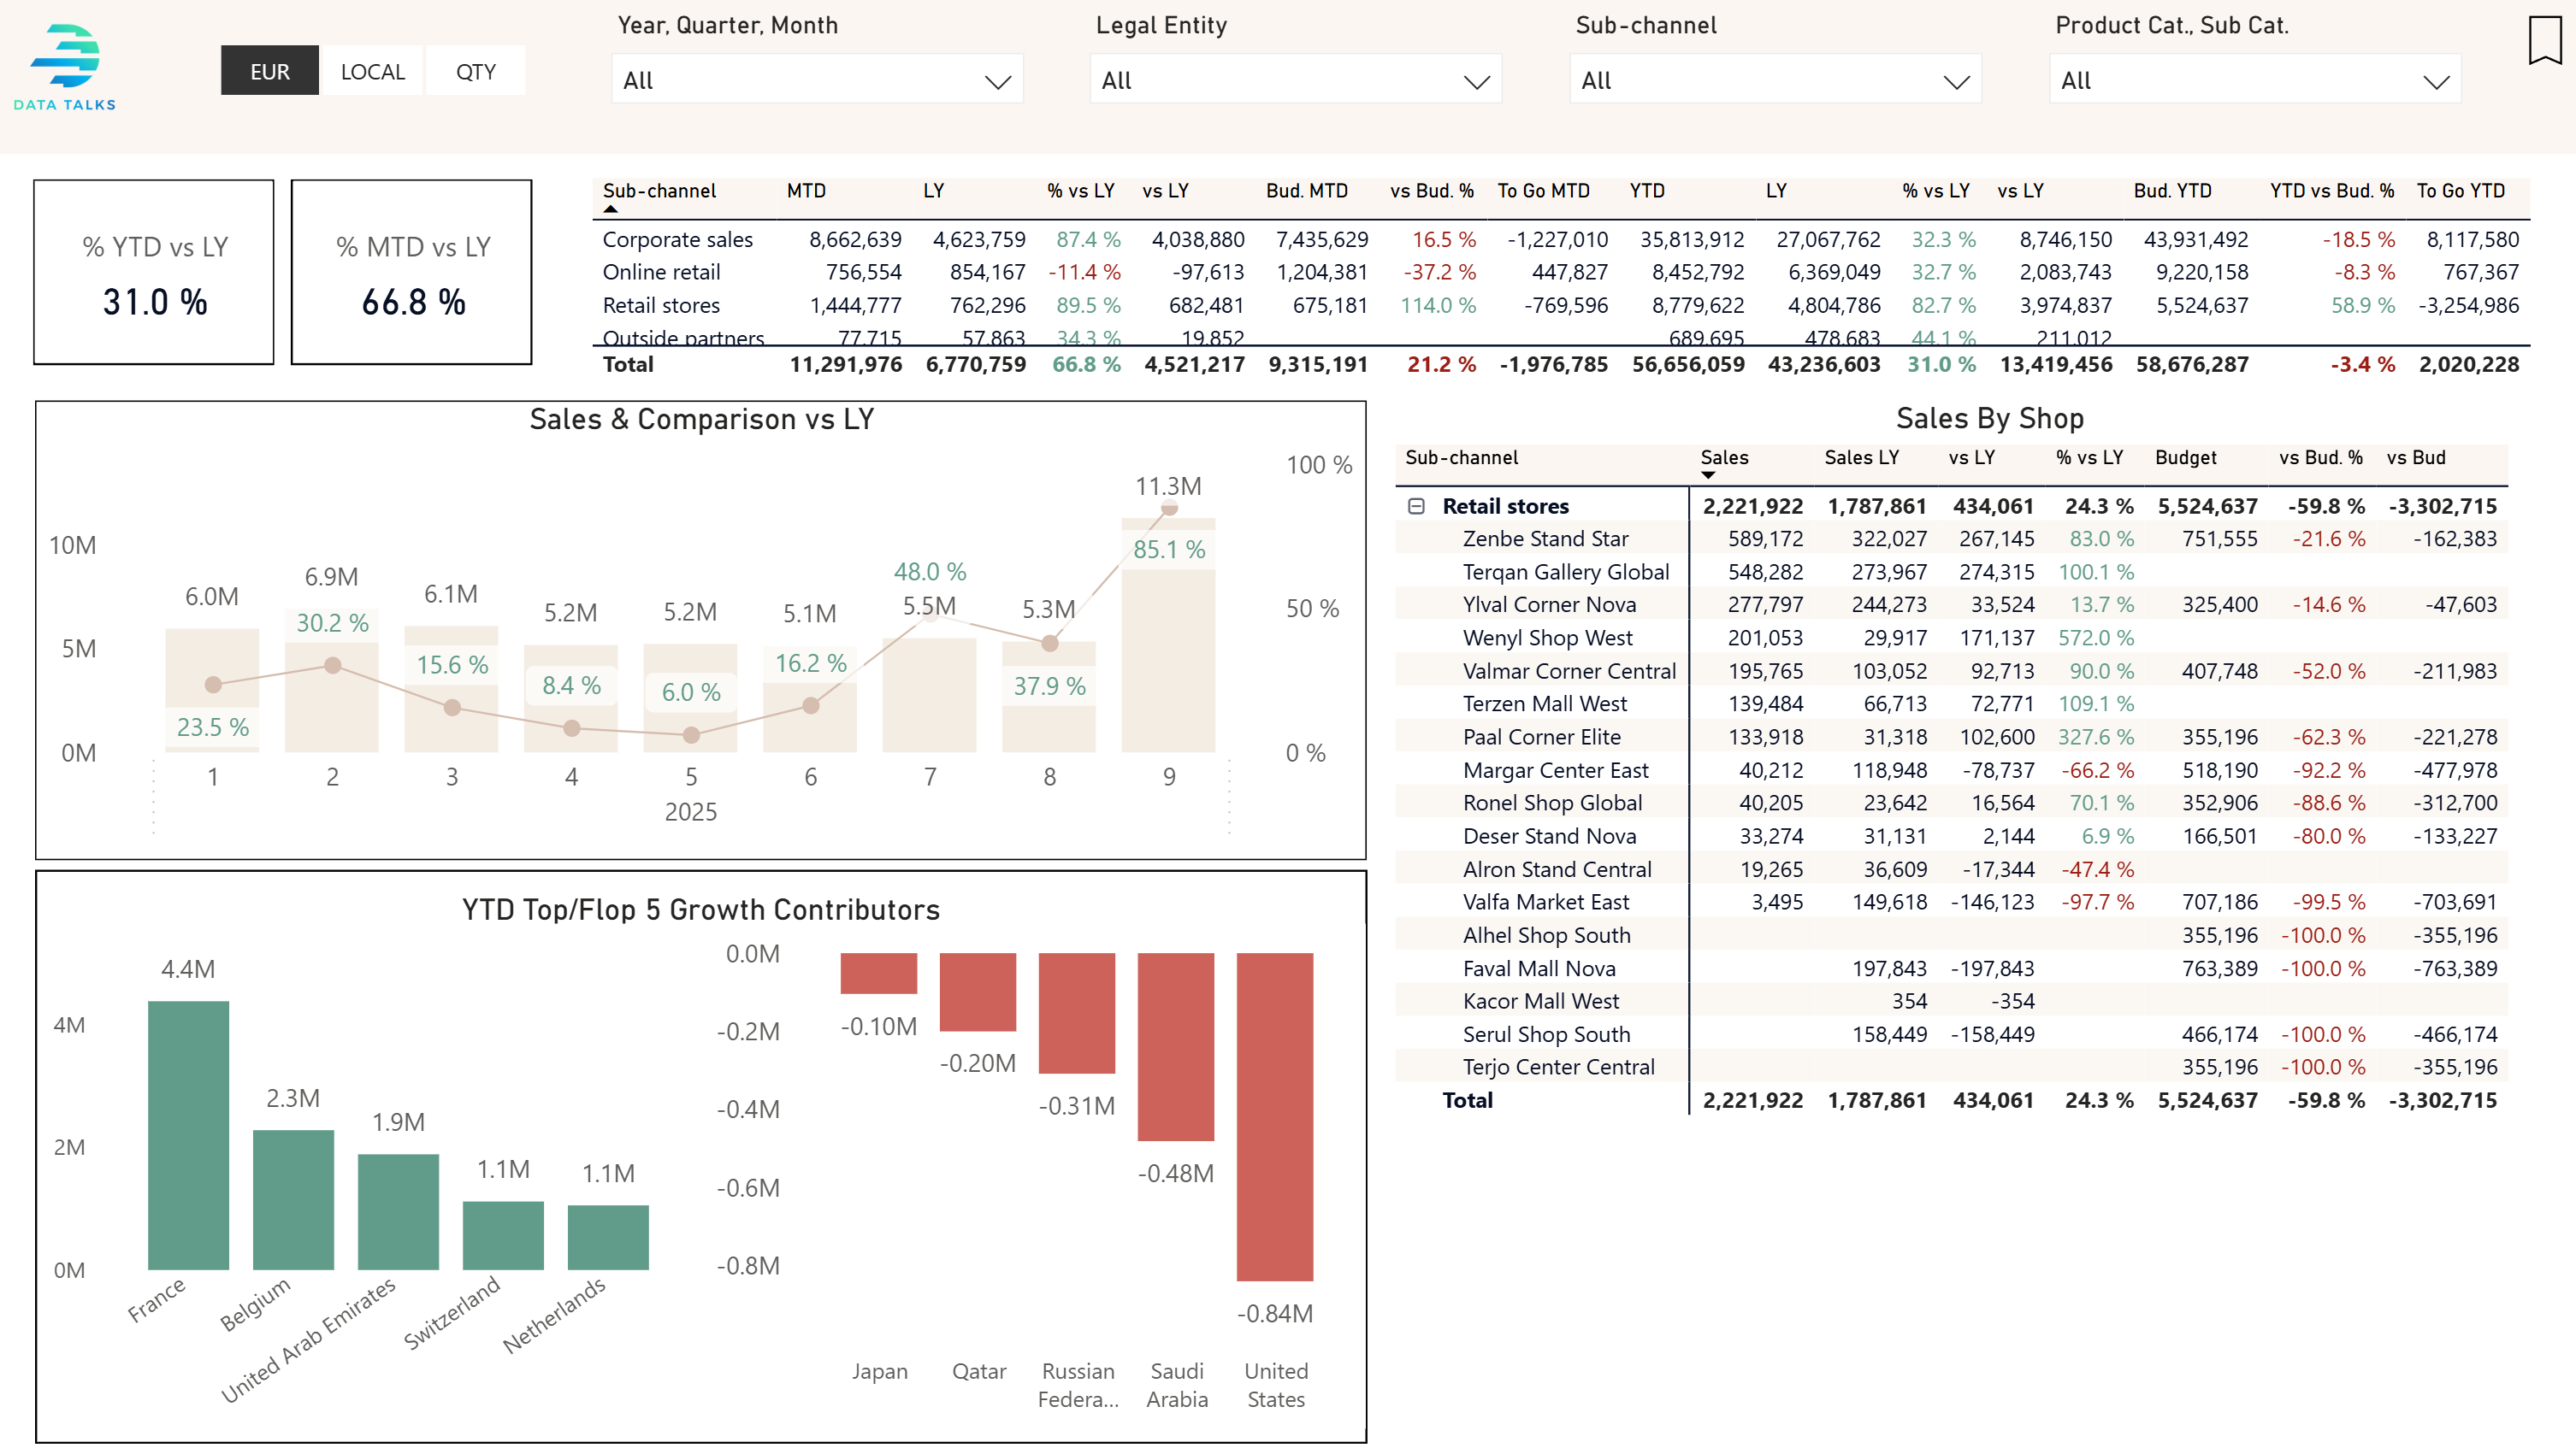This screenshot has width=2576, height=1454.
Task: Select the Zenbe Stand Star row
Action: click(x=1951, y=539)
